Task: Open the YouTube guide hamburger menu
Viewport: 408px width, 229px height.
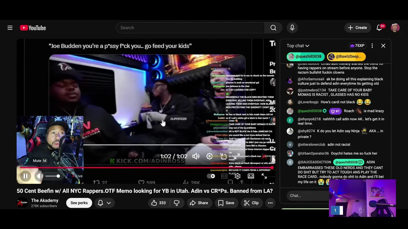Action: coord(10,28)
